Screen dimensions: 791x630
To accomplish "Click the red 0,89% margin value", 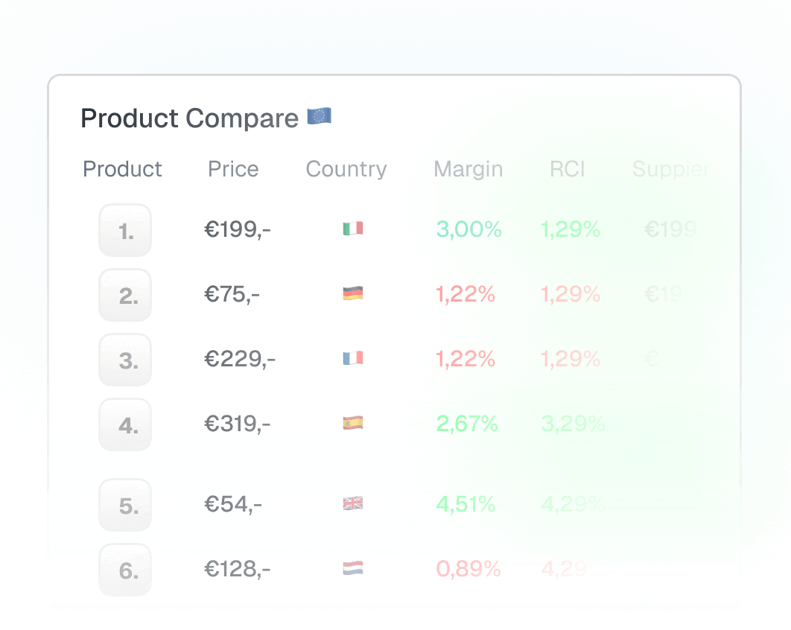I will (x=469, y=568).
